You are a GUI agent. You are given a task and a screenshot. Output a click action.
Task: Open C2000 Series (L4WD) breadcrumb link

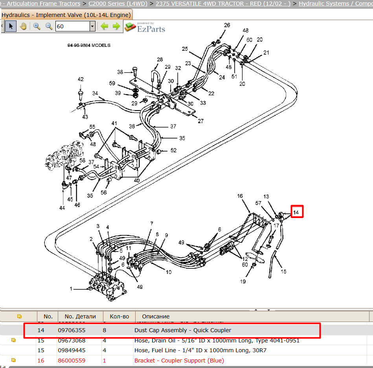click(118, 3)
